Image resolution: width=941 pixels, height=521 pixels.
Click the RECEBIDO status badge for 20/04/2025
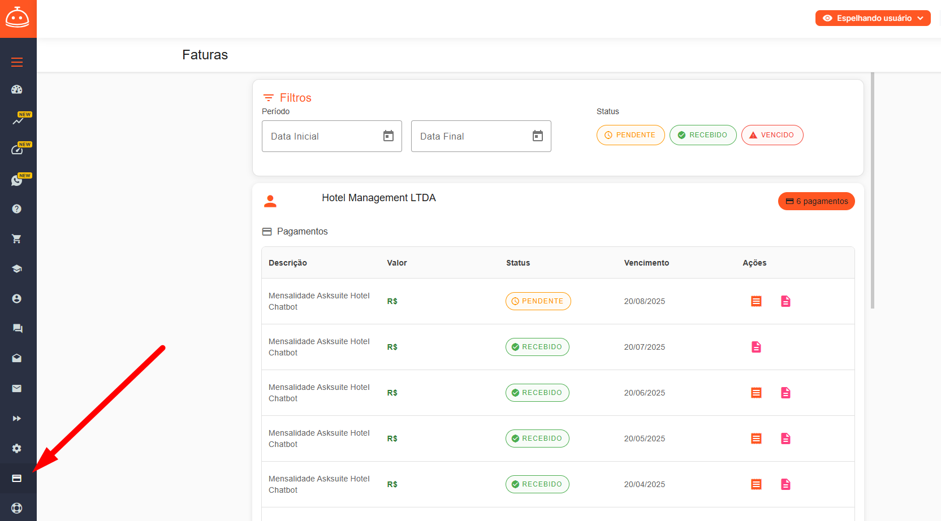tap(537, 484)
